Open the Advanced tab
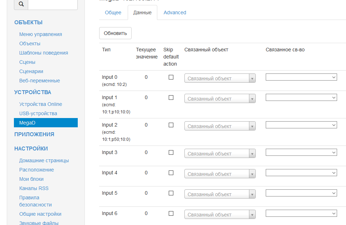346x225 pixels. tap(175, 12)
